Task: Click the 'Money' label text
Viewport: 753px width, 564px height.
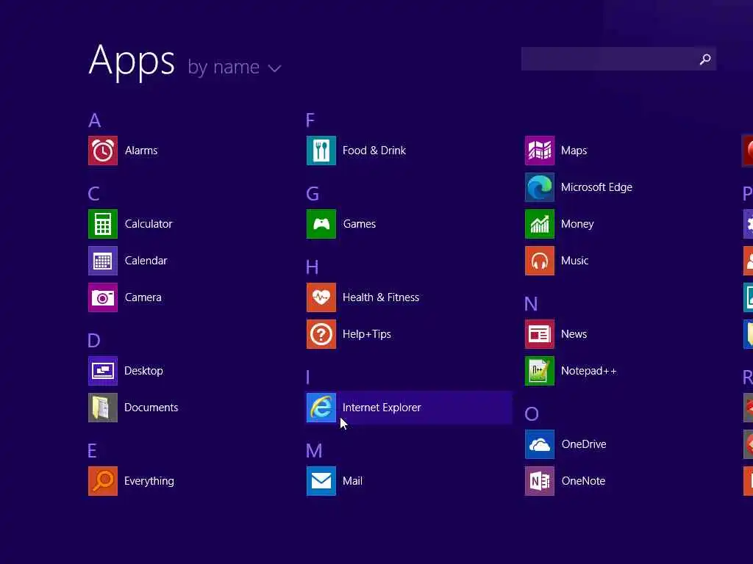Action: (x=577, y=224)
